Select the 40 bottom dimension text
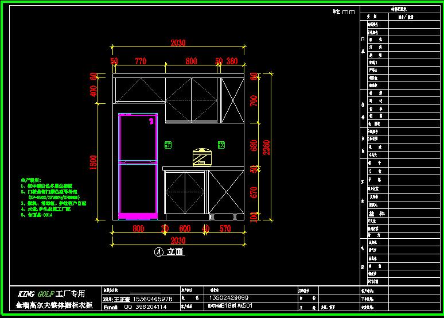The width and height of the screenshot is (444, 318). pyautogui.click(x=205, y=228)
